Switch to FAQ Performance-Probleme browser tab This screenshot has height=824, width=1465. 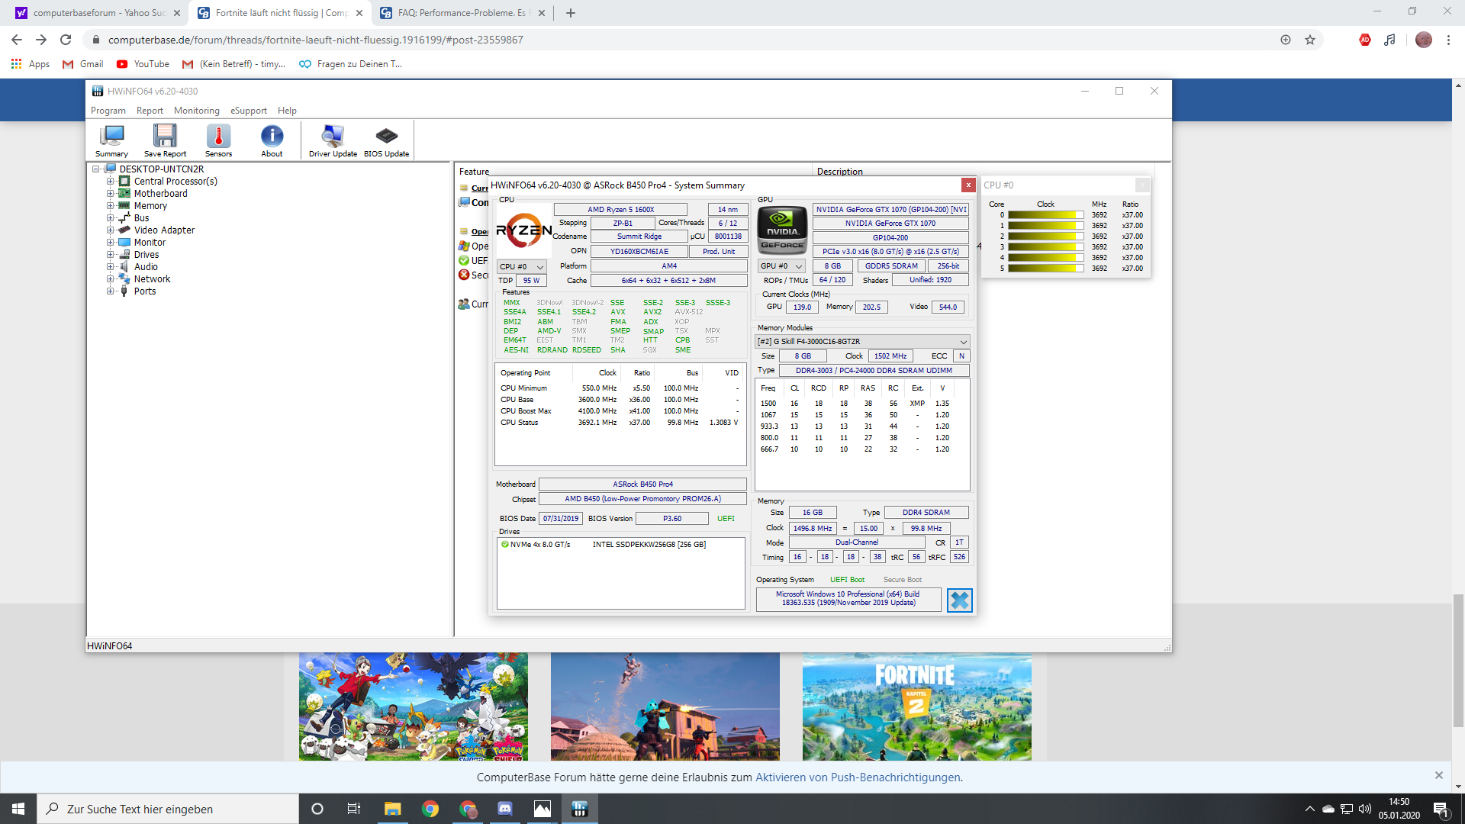[x=461, y=13]
